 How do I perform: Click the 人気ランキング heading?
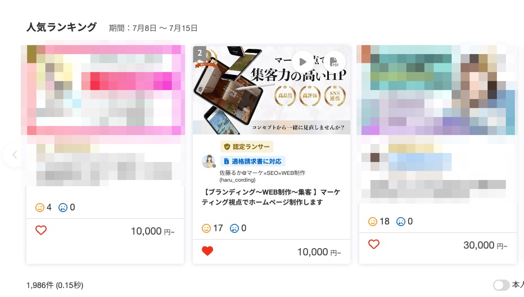(61, 27)
